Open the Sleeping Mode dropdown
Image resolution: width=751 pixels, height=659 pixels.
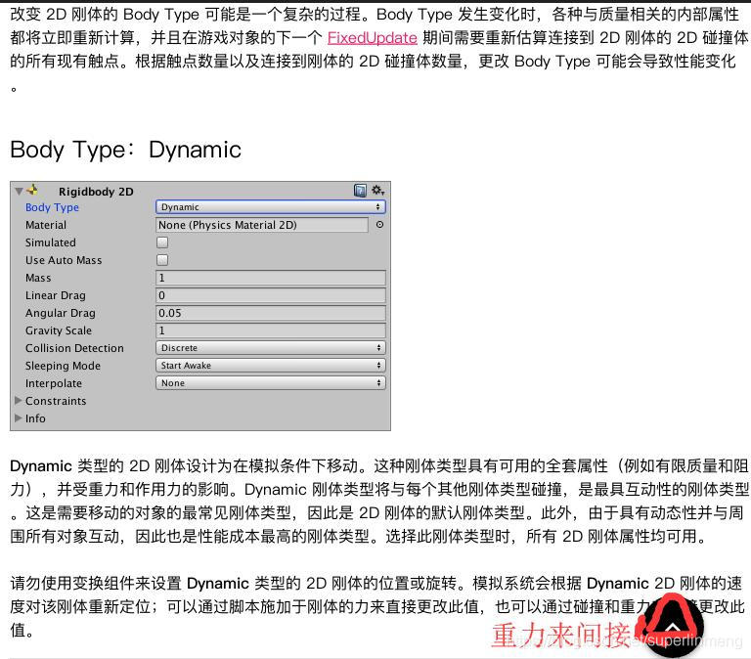(271, 366)
